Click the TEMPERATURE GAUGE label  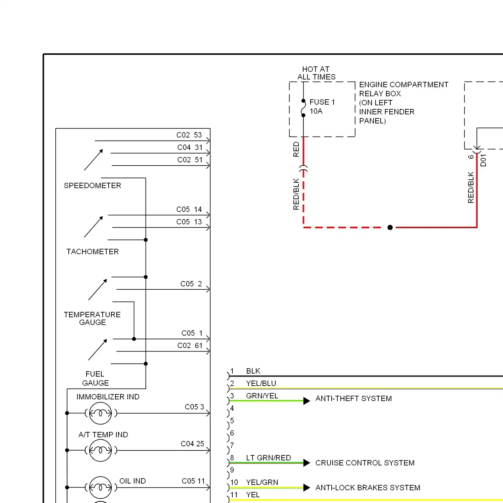coord(92,318)
